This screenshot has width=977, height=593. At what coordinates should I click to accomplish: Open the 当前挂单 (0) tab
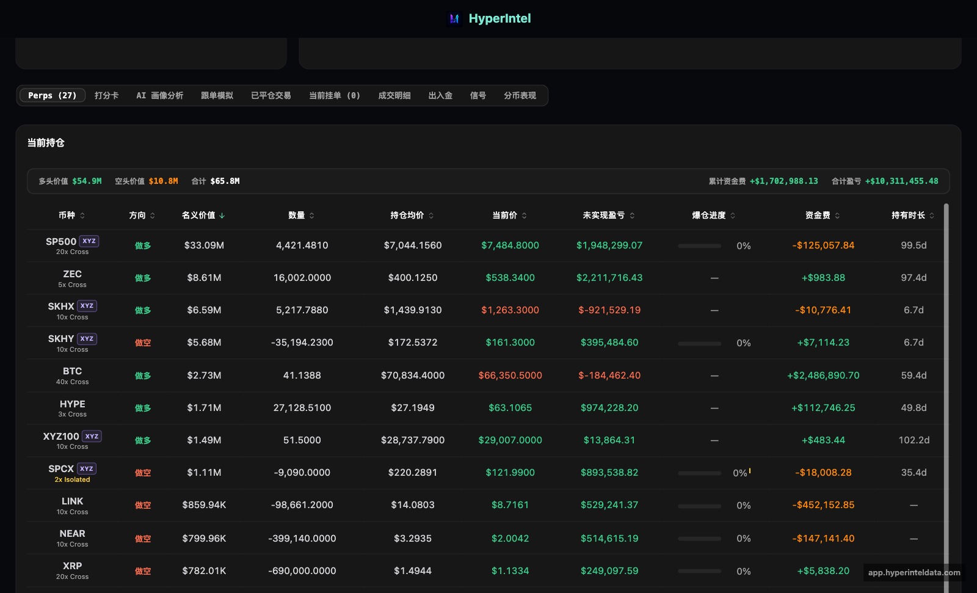[x=335, y=95]
